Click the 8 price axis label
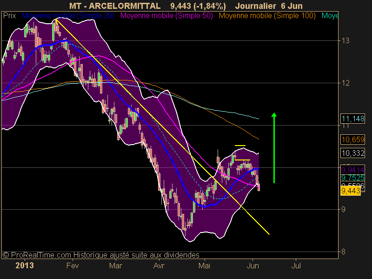 pos(344,252)
